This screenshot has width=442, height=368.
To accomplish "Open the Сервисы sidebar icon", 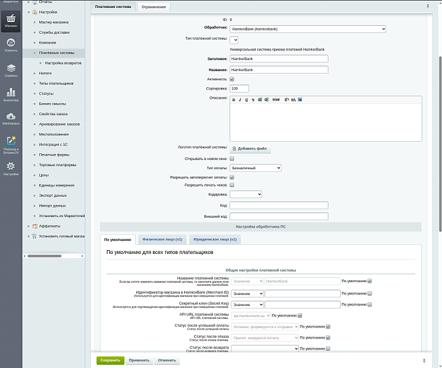I will click(11, 70).
